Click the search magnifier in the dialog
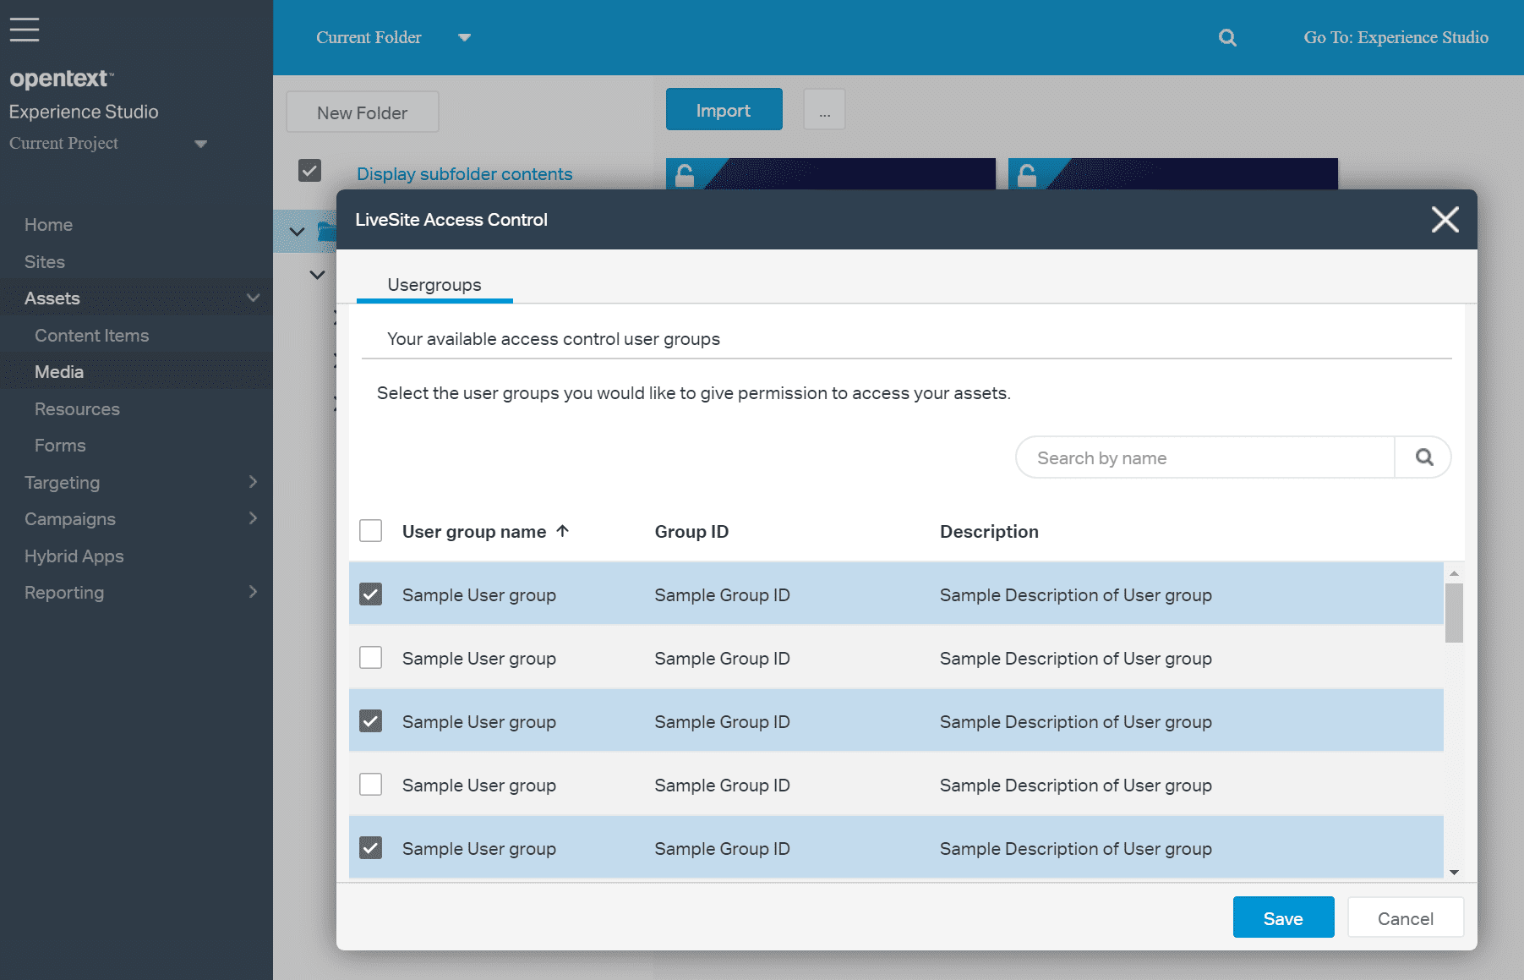Image resolution: width=1524 pixels, height=980 pixels. pos(1423,457)
